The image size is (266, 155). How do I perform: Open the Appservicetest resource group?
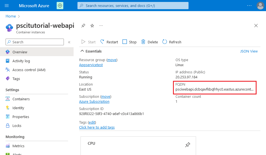coord(91,65)
